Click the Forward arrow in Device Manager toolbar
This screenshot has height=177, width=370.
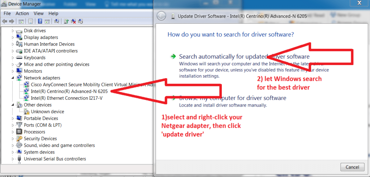point(12,21)
